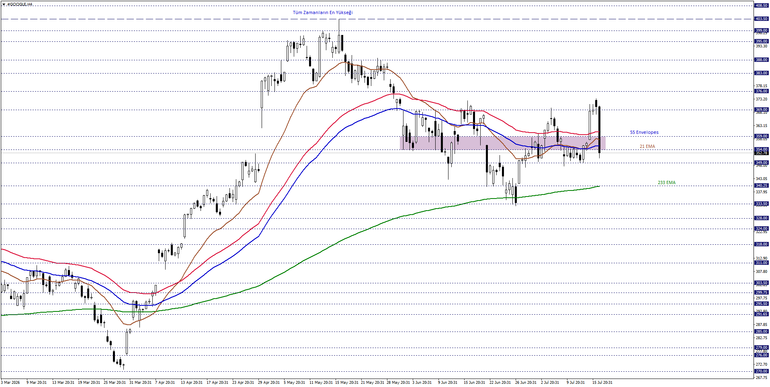
Task: Select the 270.00 price level tag
Action: click(x=762, y=371)
